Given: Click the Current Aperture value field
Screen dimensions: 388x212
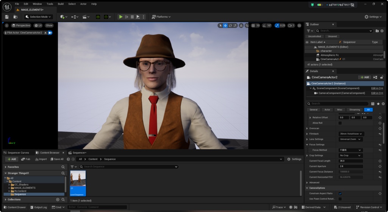Looking at the screenshot, I should point(350,166).
